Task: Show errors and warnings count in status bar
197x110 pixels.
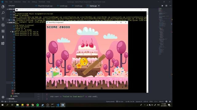Action: [x=4, y=101]
